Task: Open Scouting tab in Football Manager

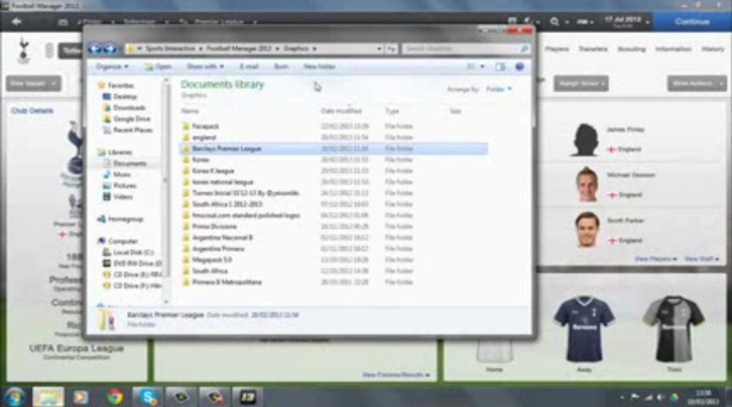Action: click(x=631, y=49)
